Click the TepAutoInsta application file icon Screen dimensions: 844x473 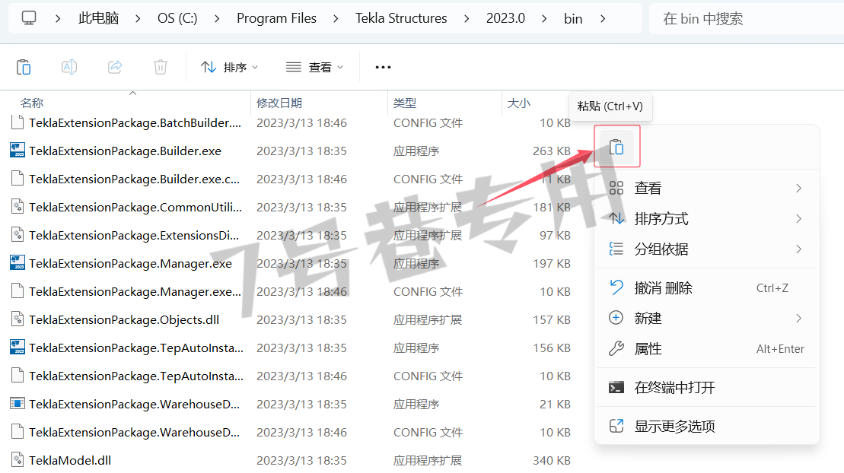click(18, 347)
